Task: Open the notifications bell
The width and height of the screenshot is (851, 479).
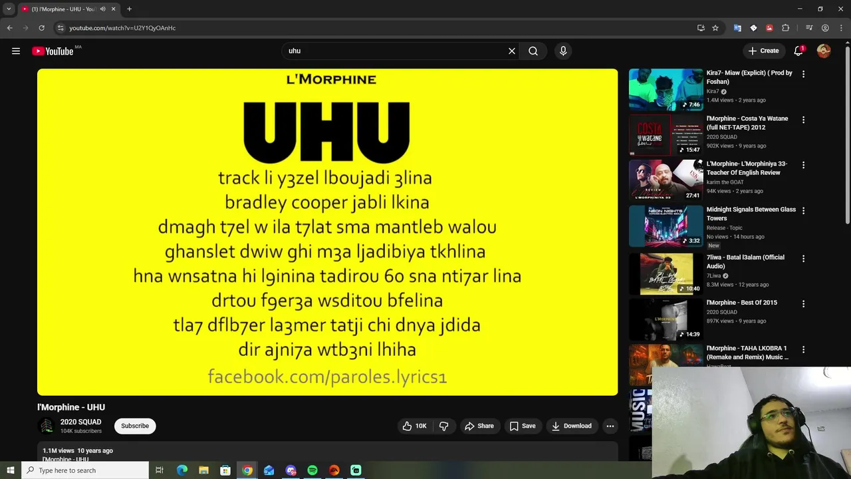Action: coord(798,51)
